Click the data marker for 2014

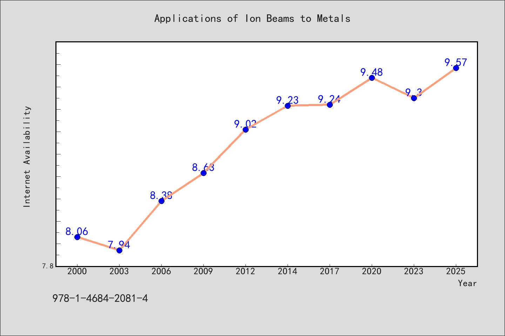(288, 106)
